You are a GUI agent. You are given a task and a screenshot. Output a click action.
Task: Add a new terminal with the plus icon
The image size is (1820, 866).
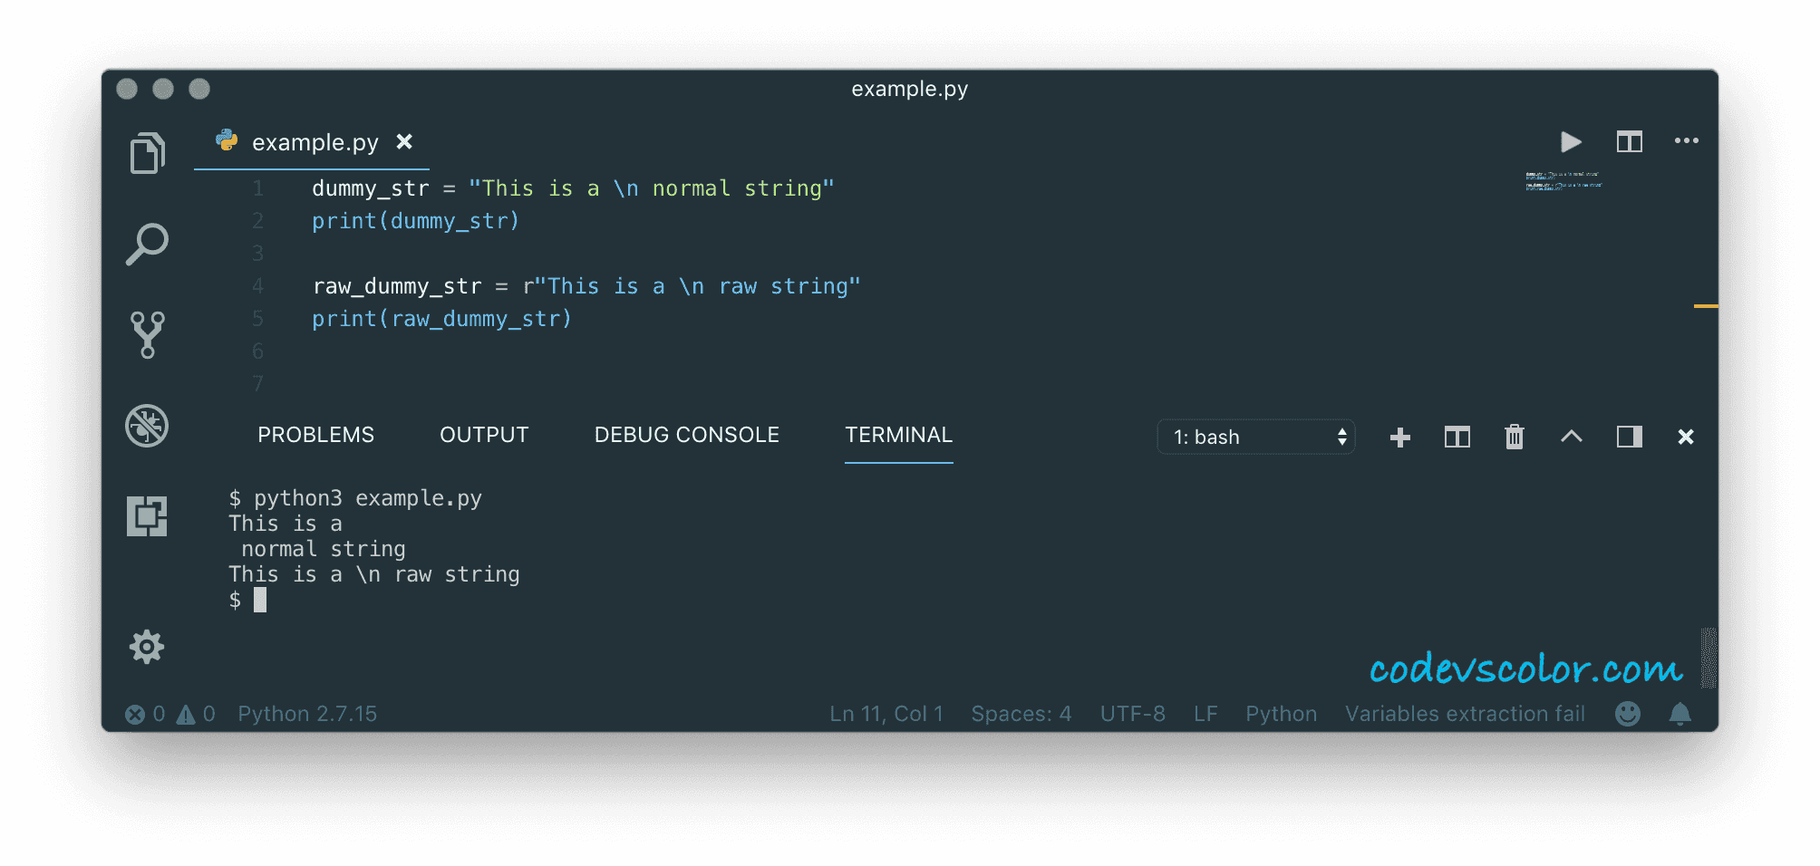1399,437
